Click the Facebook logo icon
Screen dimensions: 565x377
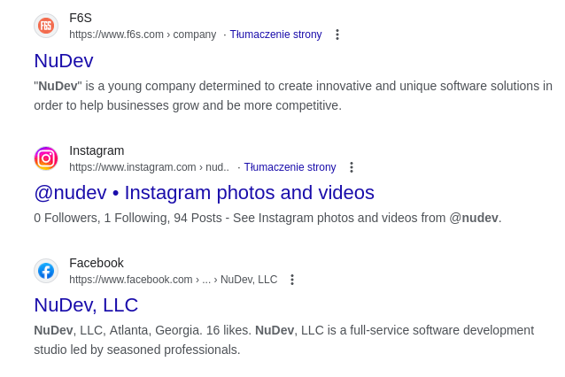point(46,271)
